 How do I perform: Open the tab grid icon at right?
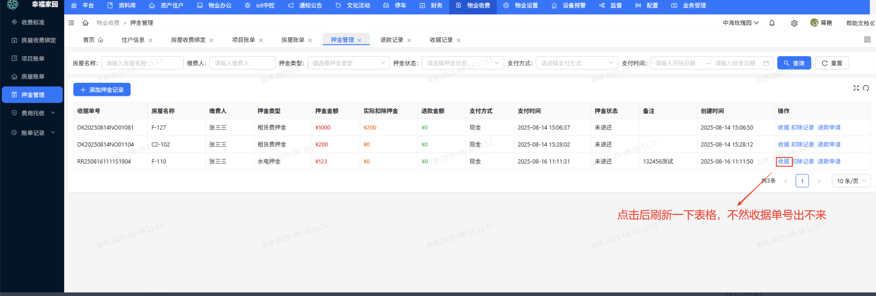coord(867,40)
